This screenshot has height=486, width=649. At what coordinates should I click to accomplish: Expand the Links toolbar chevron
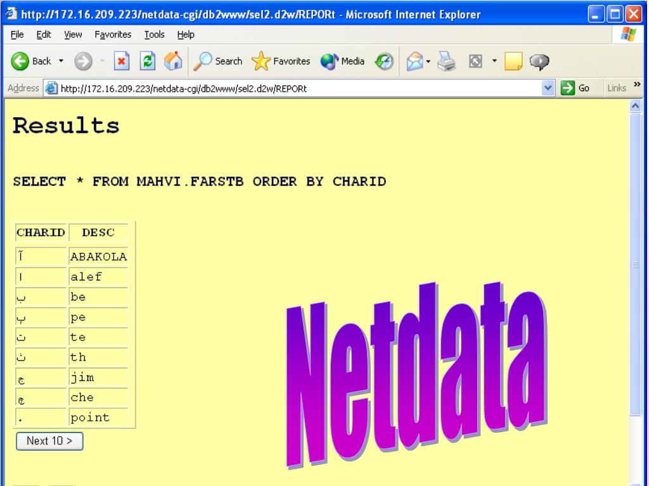pos(637,84)
